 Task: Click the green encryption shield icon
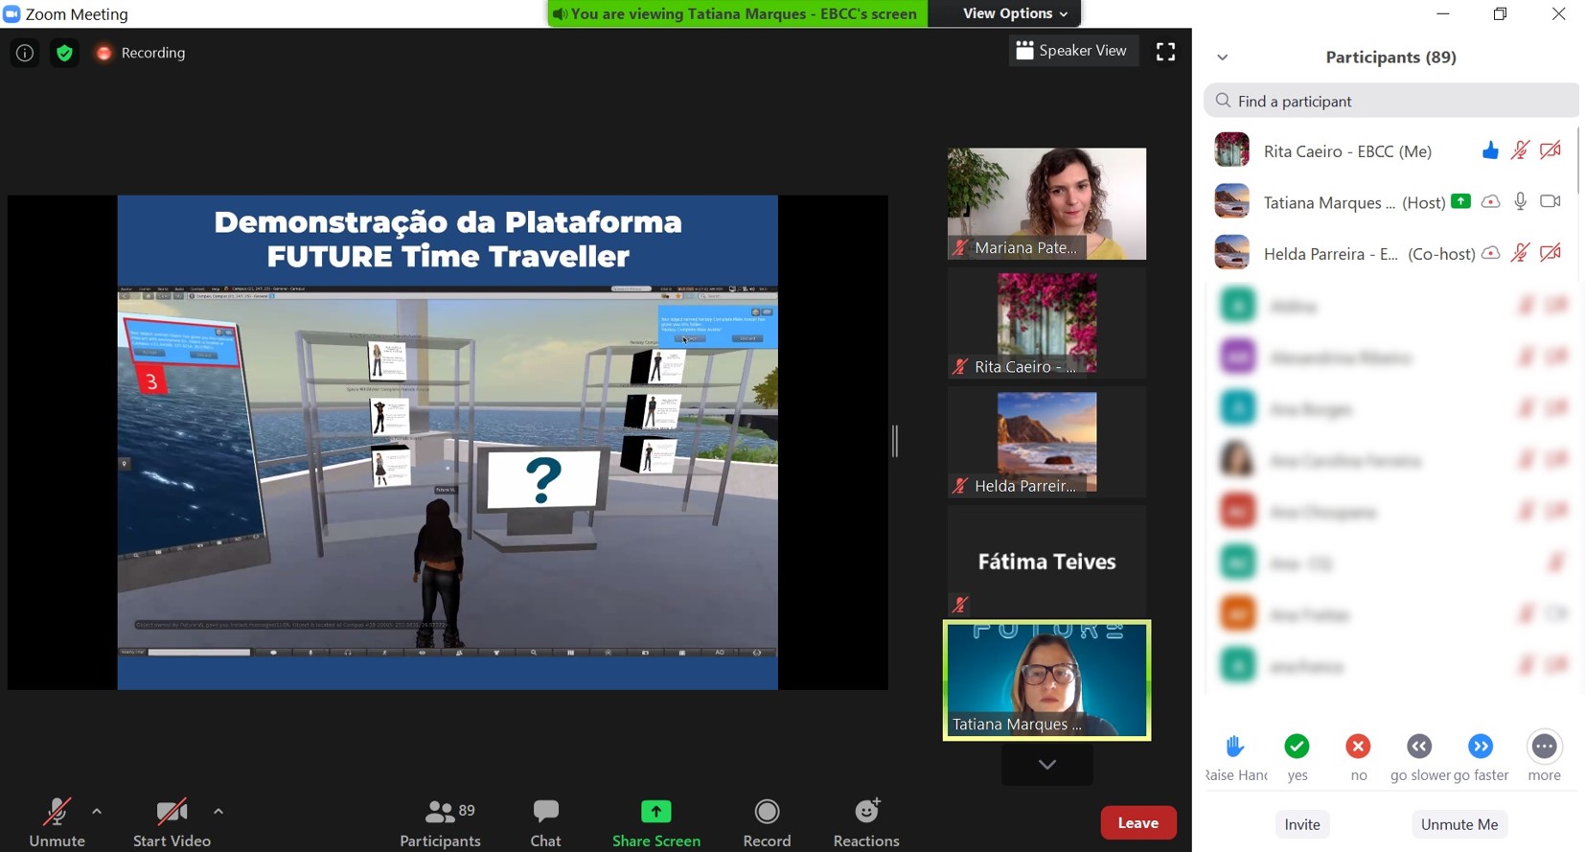tap(64, 53)
